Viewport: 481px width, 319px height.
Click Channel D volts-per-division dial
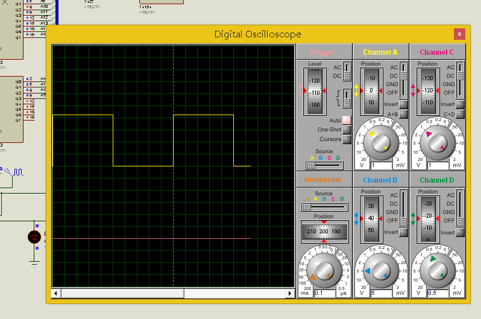coord(438,271)
